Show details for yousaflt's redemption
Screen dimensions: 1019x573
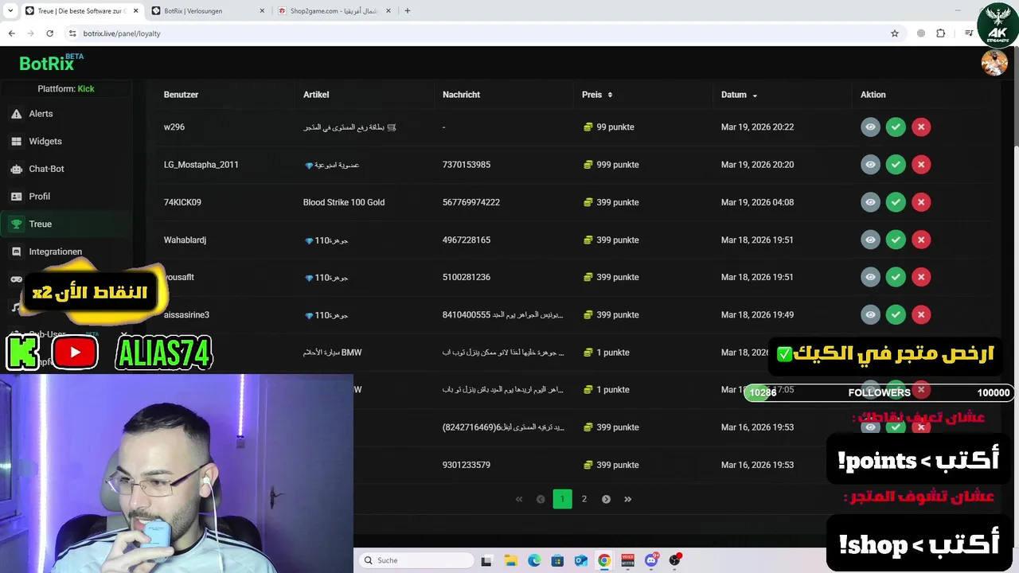[870, 277]
